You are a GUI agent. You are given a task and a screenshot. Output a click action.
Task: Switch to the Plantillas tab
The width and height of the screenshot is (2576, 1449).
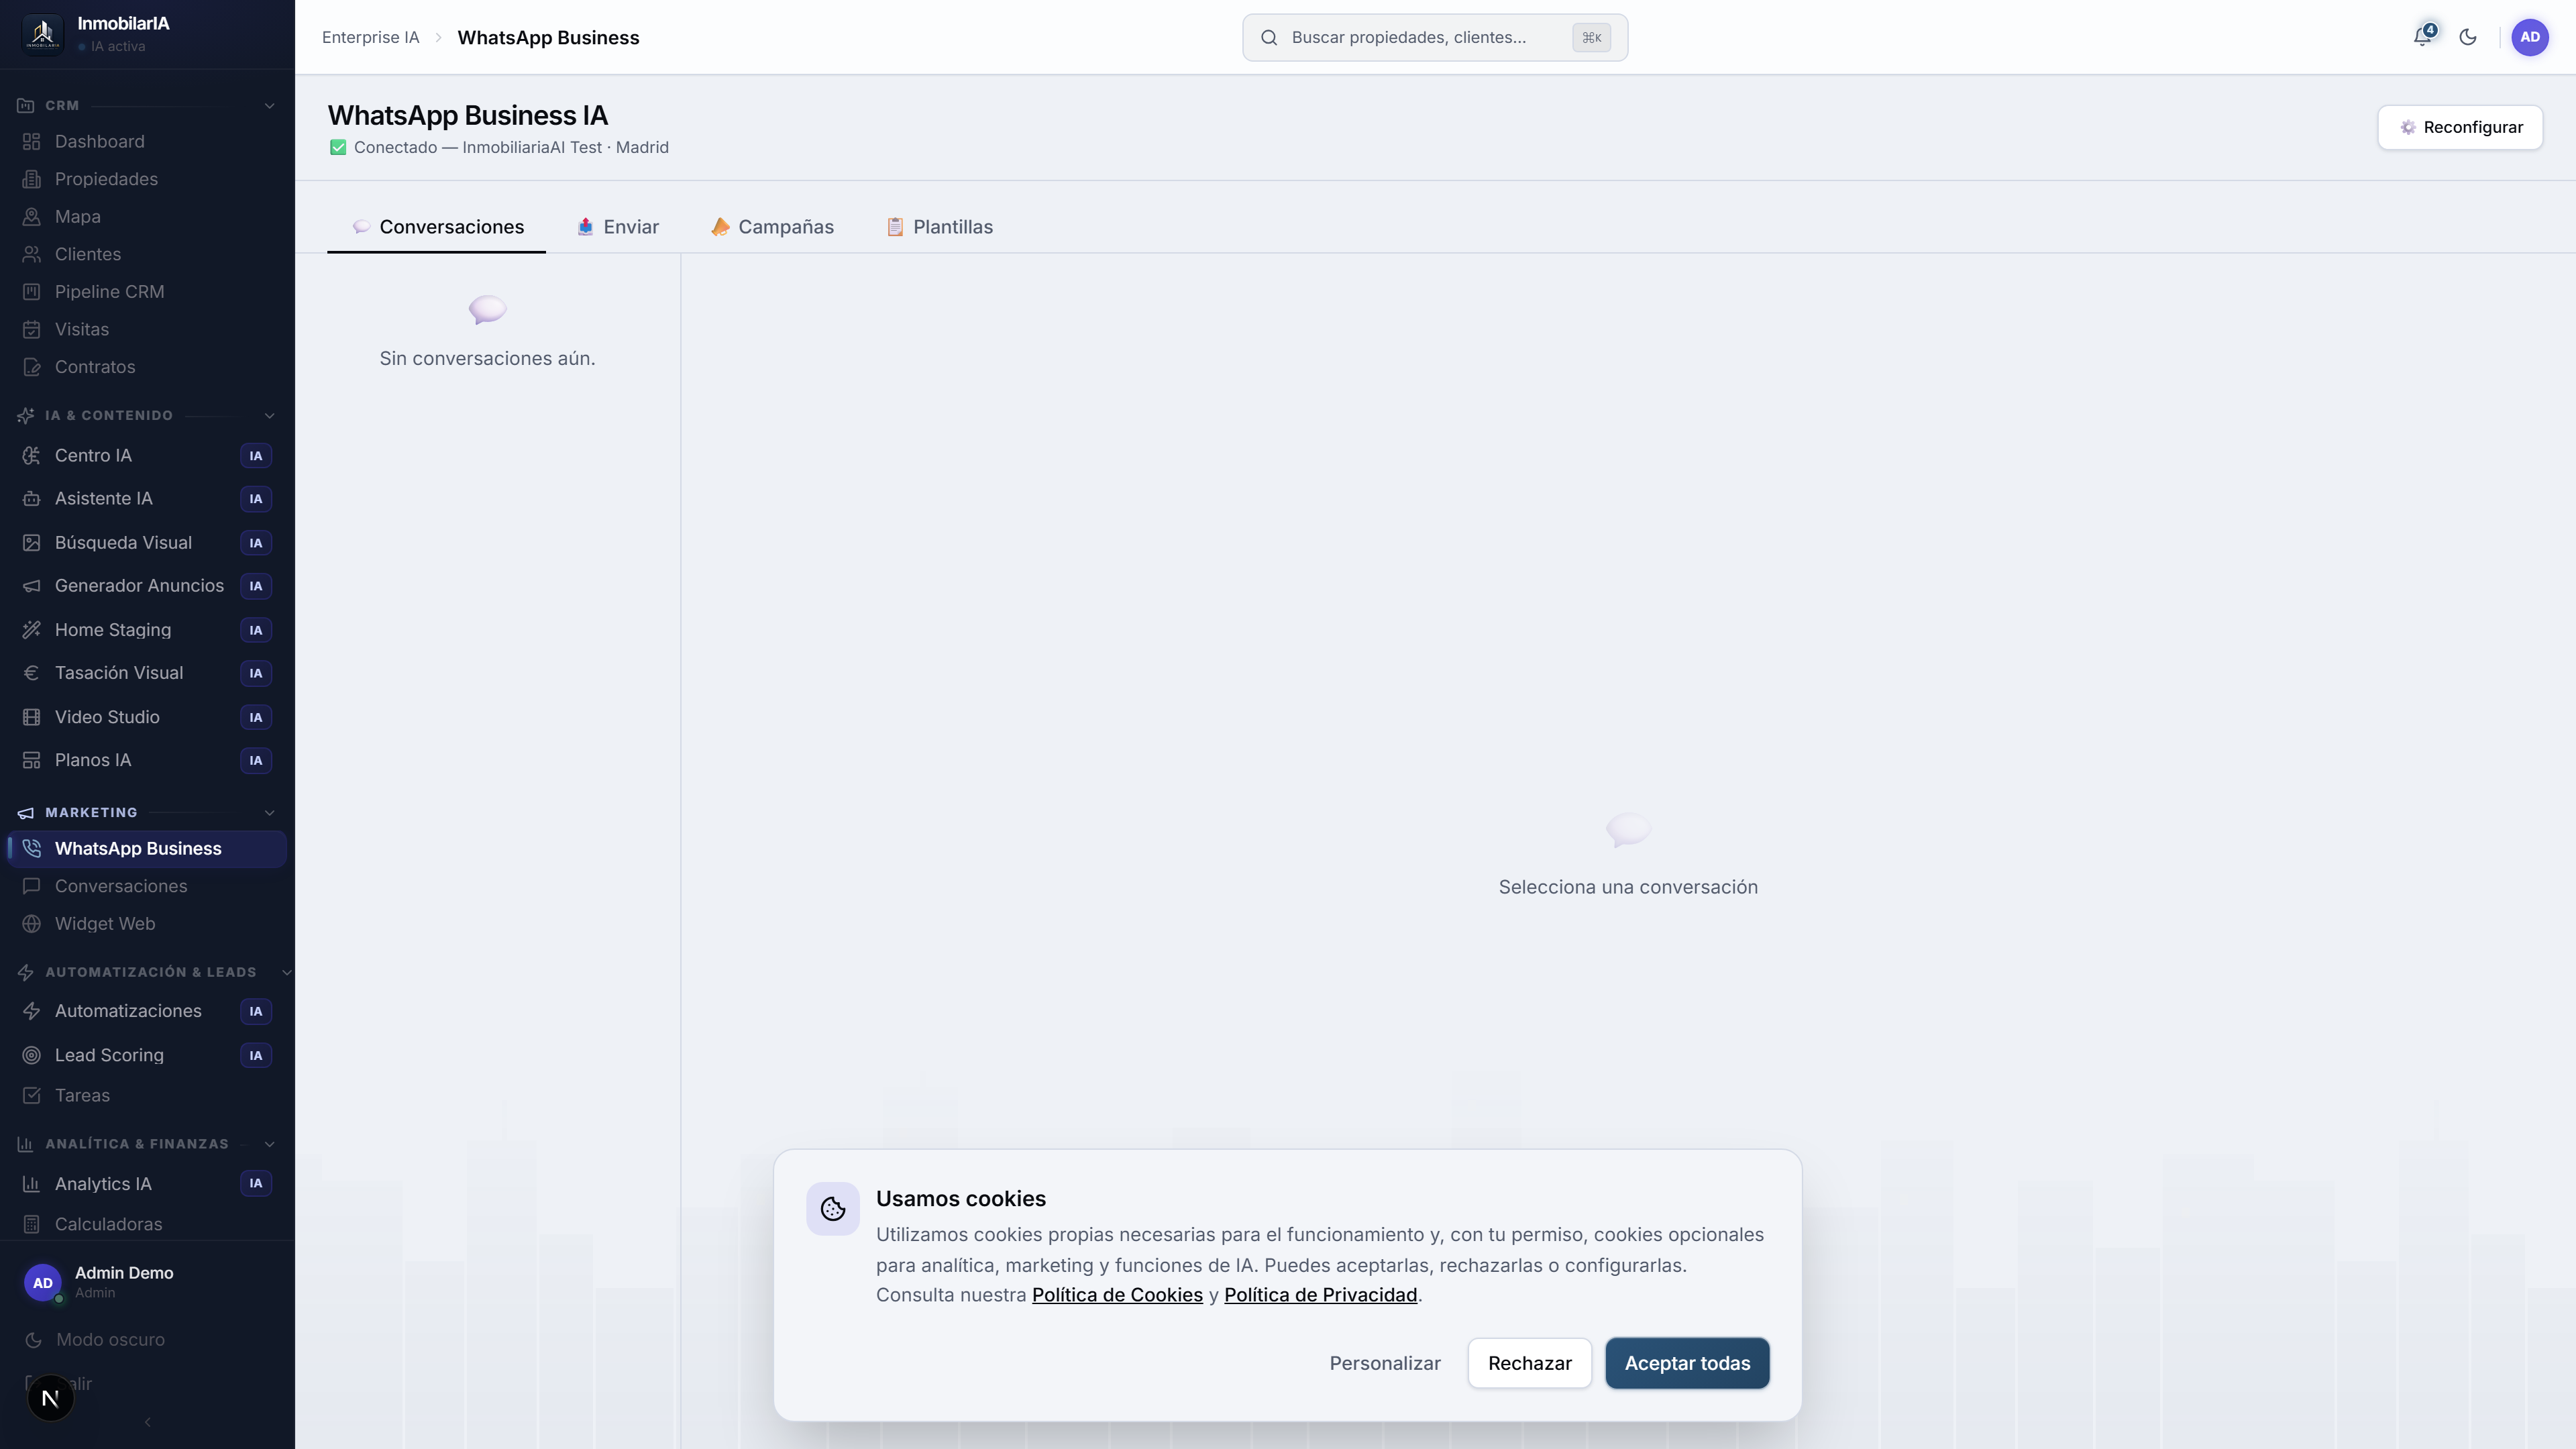tap(939, 226)
